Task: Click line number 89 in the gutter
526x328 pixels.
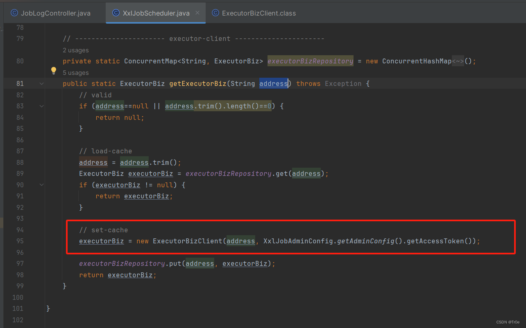Action: click(x=20, y=173)
